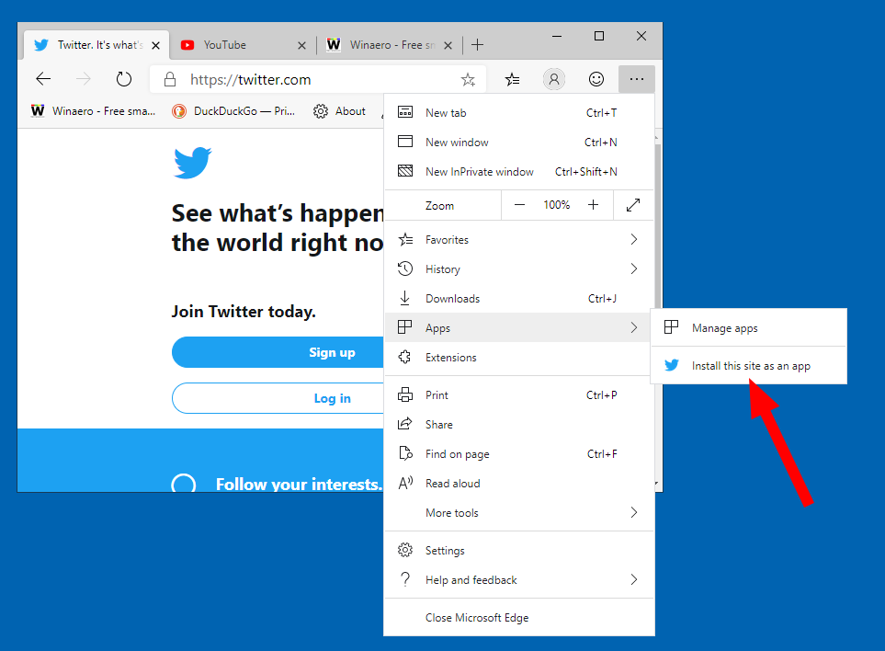The width and height of the screenshot is (885, 651).
Task: Close the YouTube tab
Action: point(302,45)
